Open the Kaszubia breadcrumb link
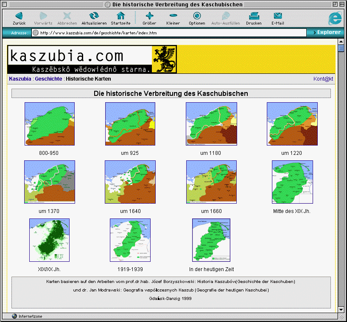 (x=20, y=79)
